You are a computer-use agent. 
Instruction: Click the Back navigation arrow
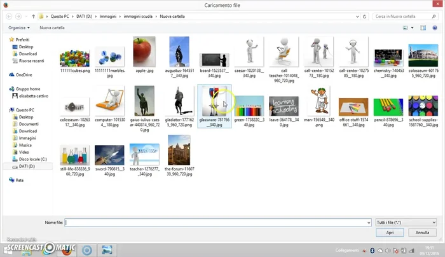coord(10,16)
